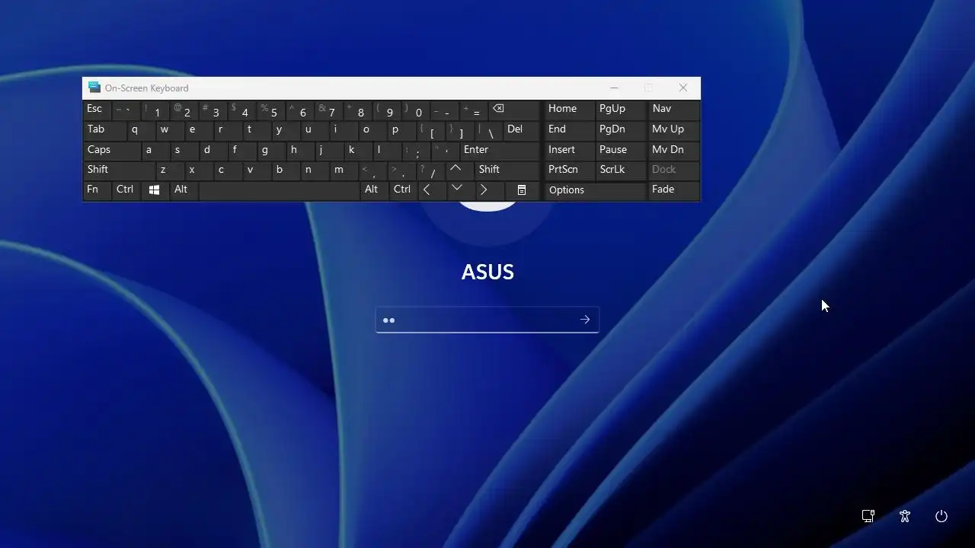Tap the letter a key
975x548 pixels.
(x=155, y=150)
